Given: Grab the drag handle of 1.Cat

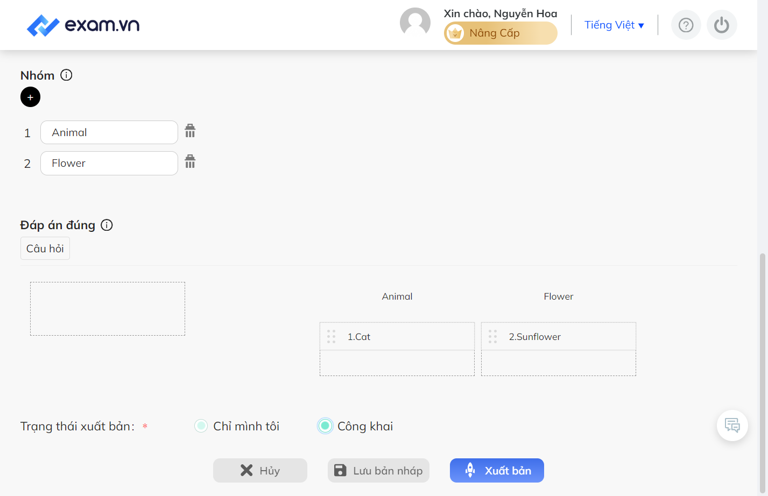Looking at the screenshot, I should 331,337.
